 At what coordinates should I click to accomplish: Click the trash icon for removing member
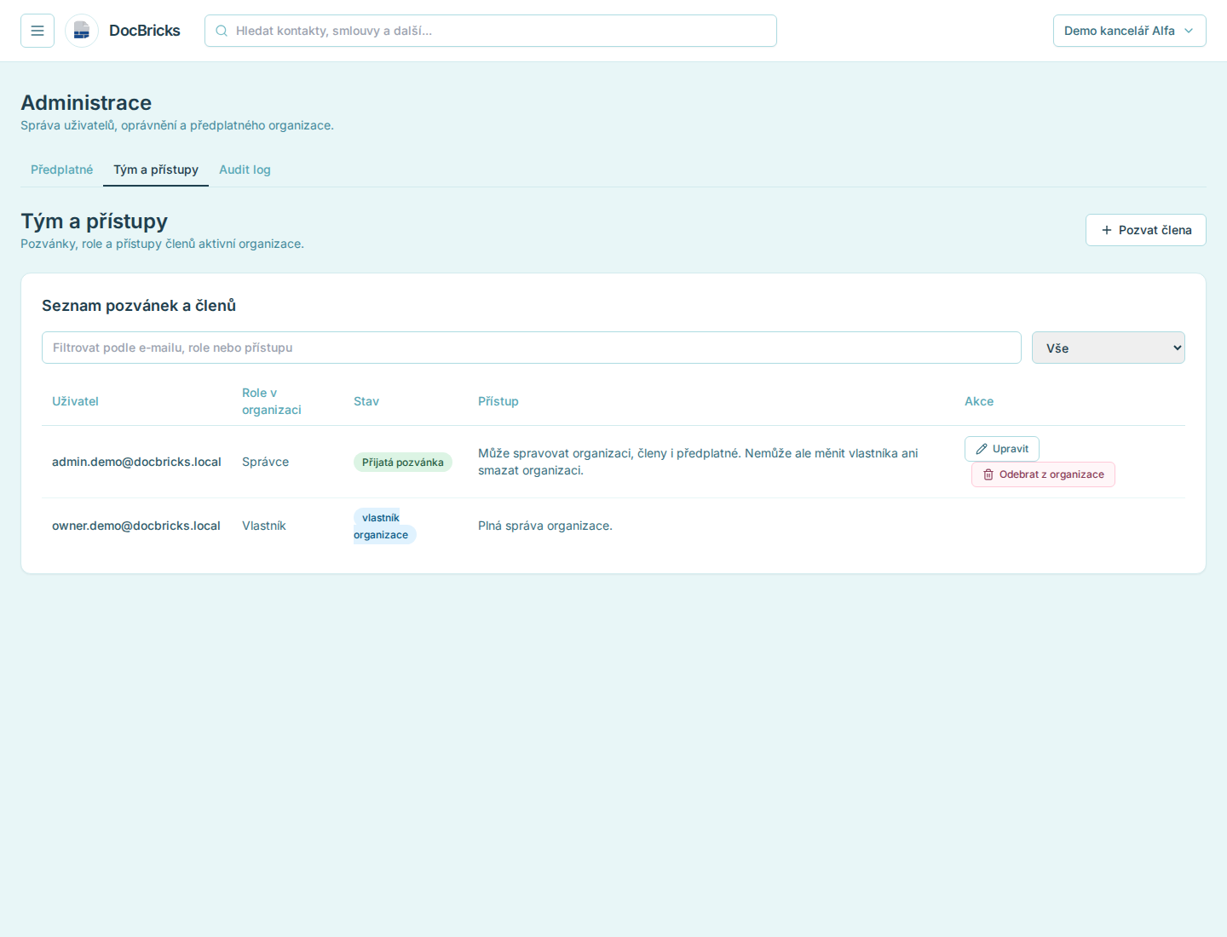(x=988, y=474)
